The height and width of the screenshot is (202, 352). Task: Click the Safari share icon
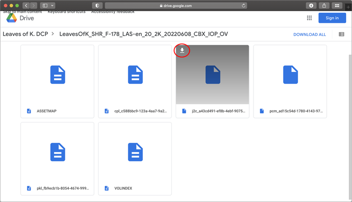click(x=324, y=6)
